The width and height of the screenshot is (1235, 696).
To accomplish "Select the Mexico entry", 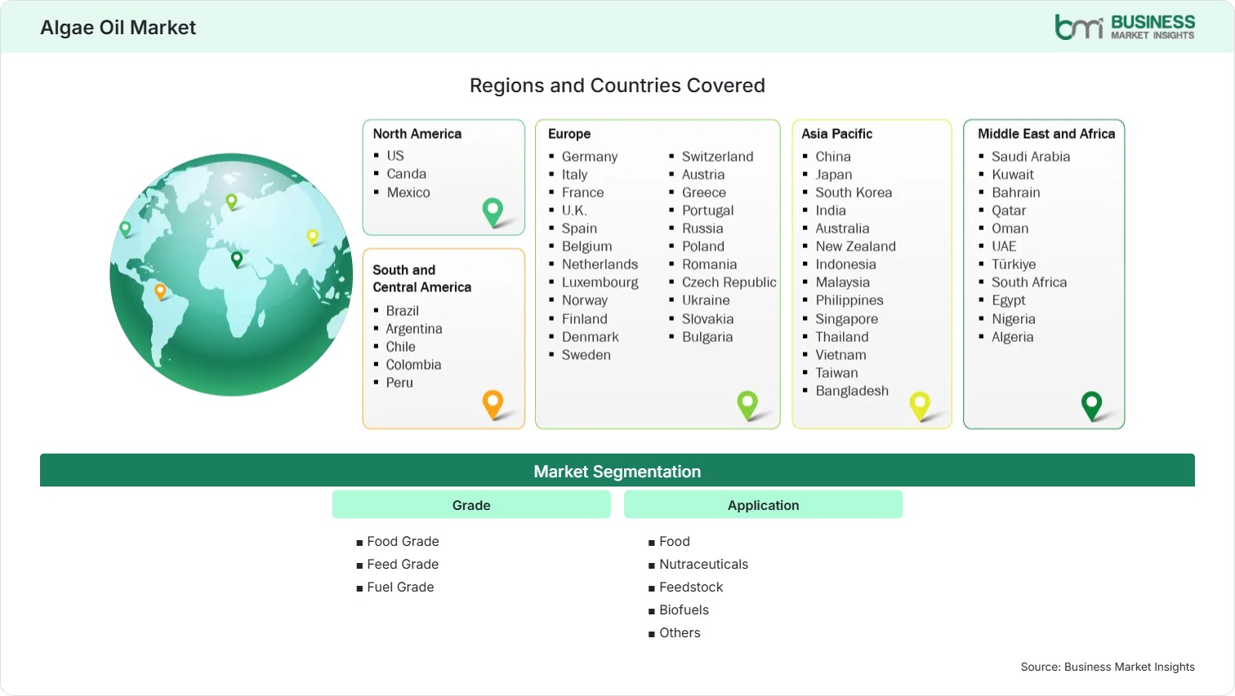I will 408,193.
